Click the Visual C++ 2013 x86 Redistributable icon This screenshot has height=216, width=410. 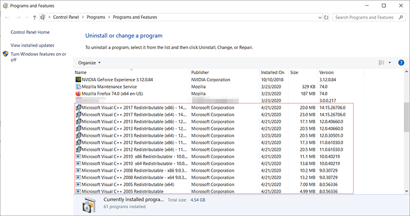78,121
